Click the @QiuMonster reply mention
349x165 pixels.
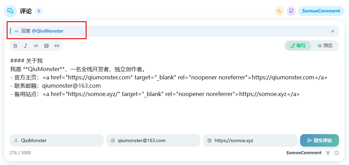coord(47,31)
